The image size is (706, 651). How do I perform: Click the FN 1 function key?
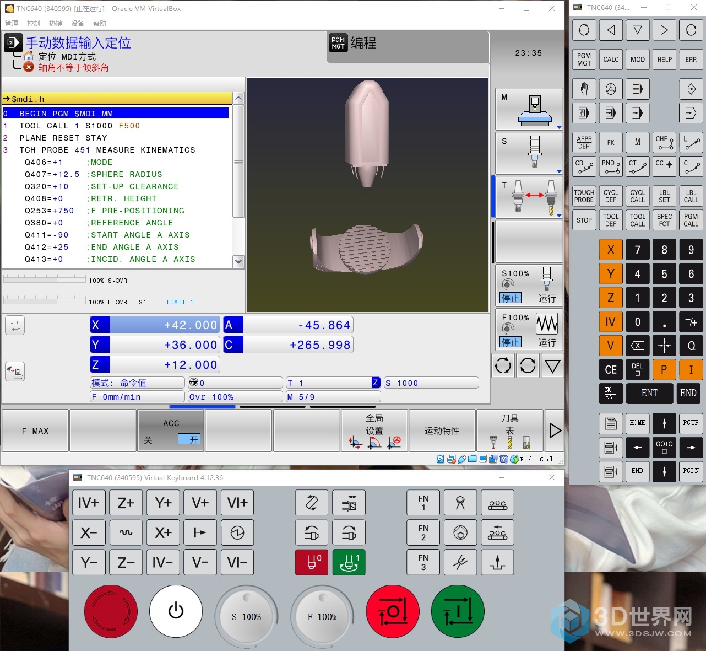tap(423, 503)
